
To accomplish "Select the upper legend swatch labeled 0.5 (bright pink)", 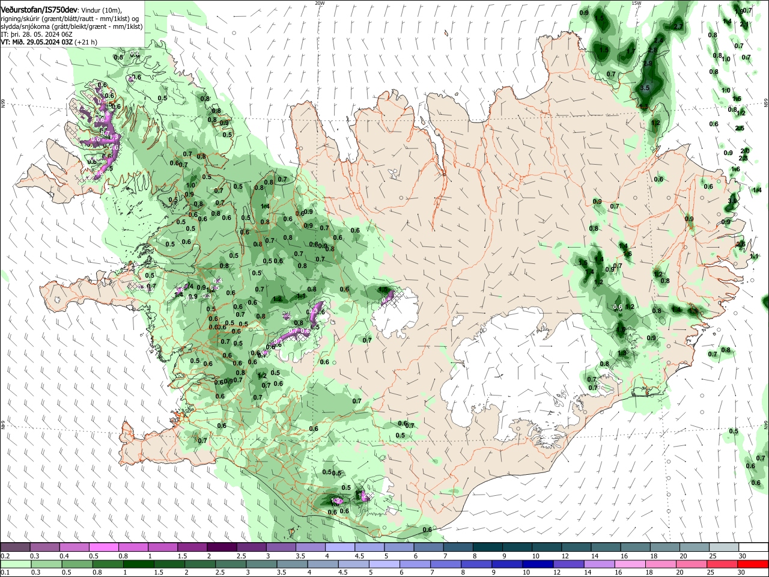I will click(x=103, y=547).
